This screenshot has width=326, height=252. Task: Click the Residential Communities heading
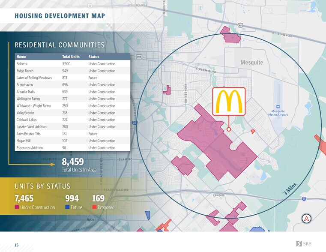pyautogui.click(x=60, y=45)
